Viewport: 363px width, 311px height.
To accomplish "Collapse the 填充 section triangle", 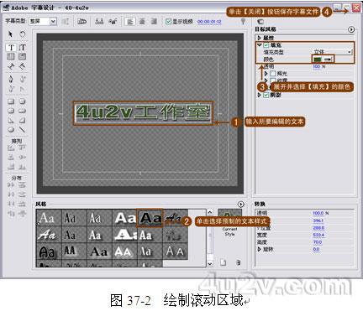I will tap(260, 45).
